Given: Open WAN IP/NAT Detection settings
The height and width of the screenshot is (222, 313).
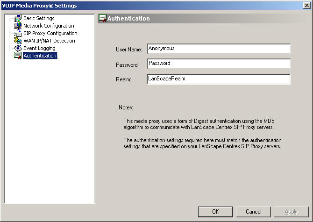Looking at the screenshot, I should click(x=49, y=41).
